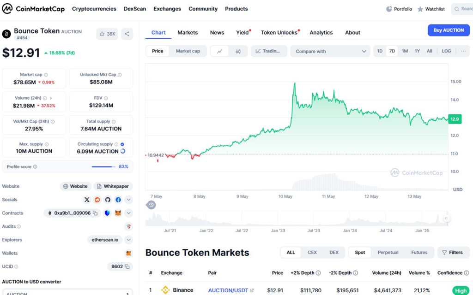Set chart range to 7D
473x295 pixels.
[x=392, y=51]
